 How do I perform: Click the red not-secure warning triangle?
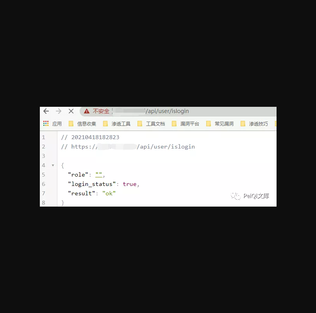[x=87, y=111]
